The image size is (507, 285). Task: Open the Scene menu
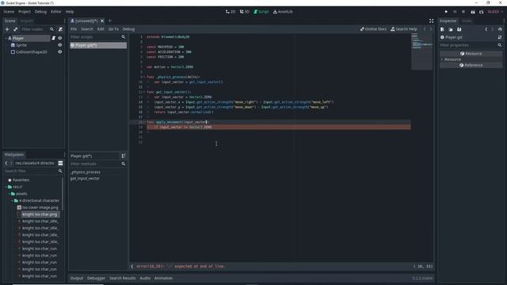tap(9, 12)
